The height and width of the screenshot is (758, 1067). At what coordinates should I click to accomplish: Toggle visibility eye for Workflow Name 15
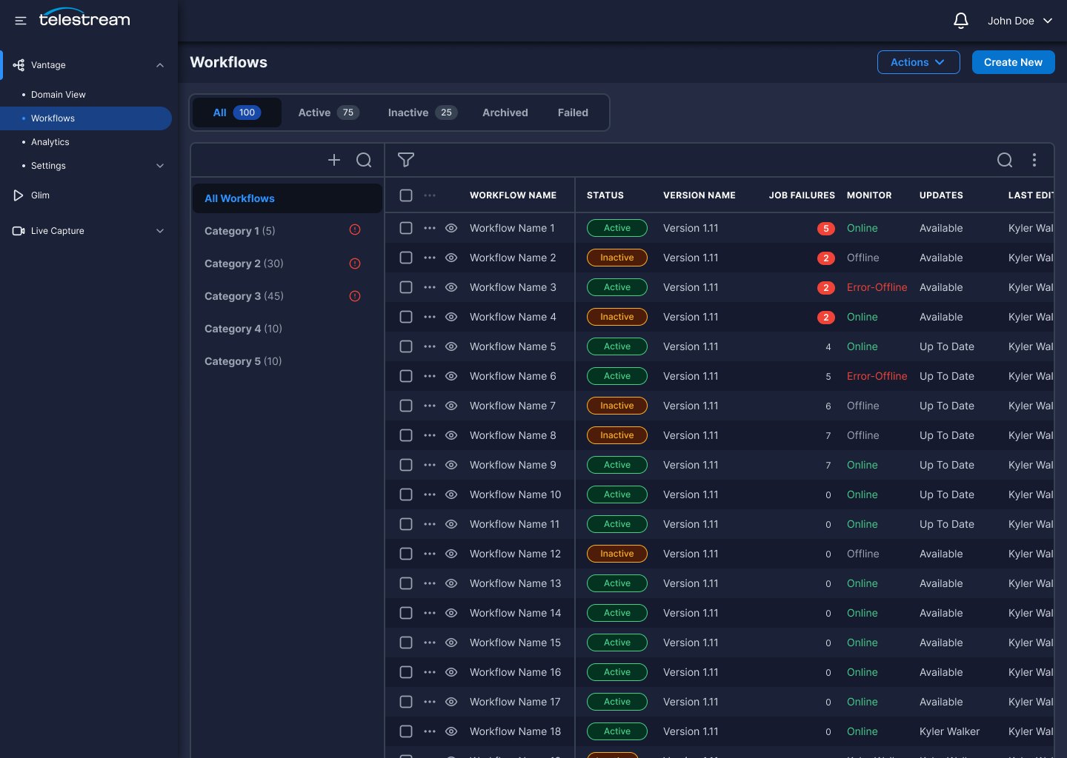point(451,643)
